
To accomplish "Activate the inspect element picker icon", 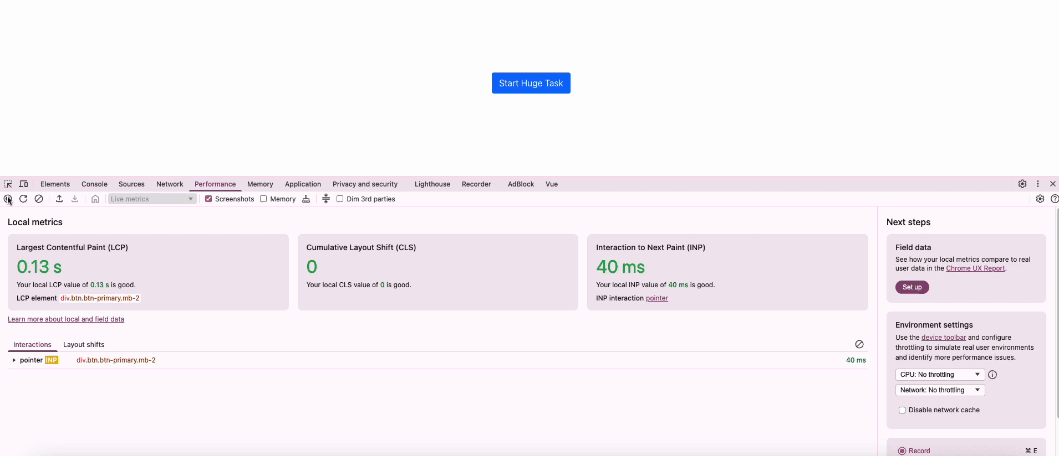I will click(x=8, y=184).
